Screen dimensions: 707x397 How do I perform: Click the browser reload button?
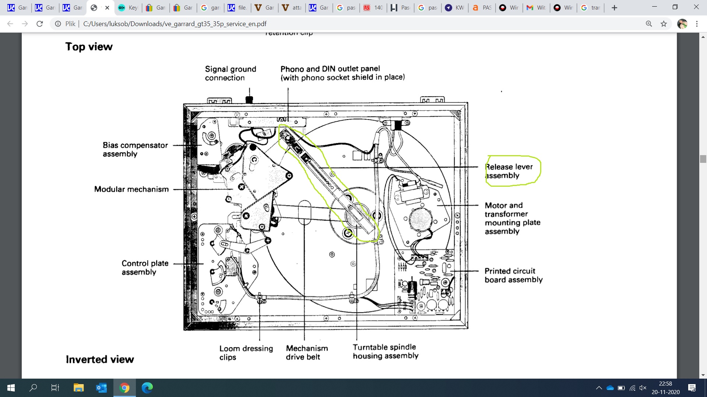tap(40, 24)
